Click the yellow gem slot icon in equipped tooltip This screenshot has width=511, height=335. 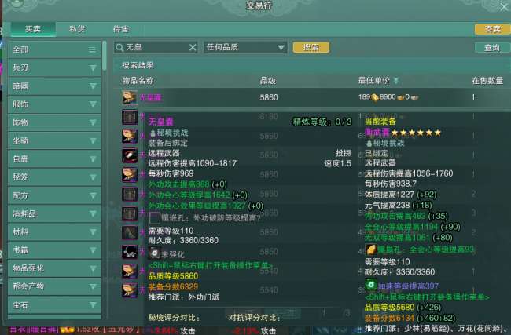[x=371, y=249]
